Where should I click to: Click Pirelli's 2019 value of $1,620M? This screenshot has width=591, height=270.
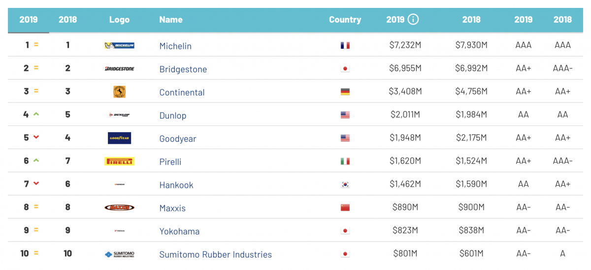click(405, 161)
